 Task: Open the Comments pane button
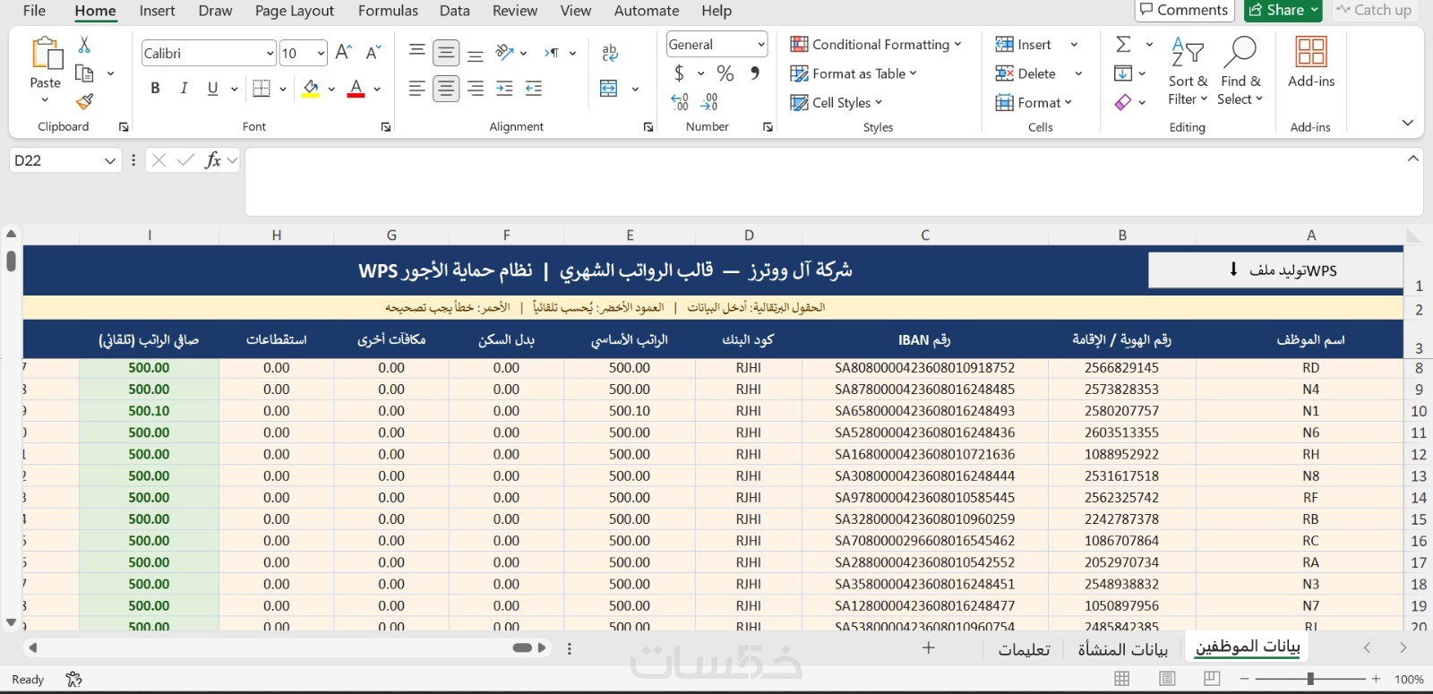click(x=1184, y=10)
